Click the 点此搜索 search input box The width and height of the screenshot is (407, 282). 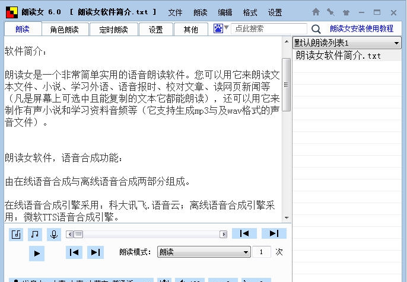coord(269,28)
